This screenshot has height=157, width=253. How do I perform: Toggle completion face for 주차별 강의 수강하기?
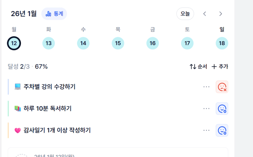(x=222, y=87)
